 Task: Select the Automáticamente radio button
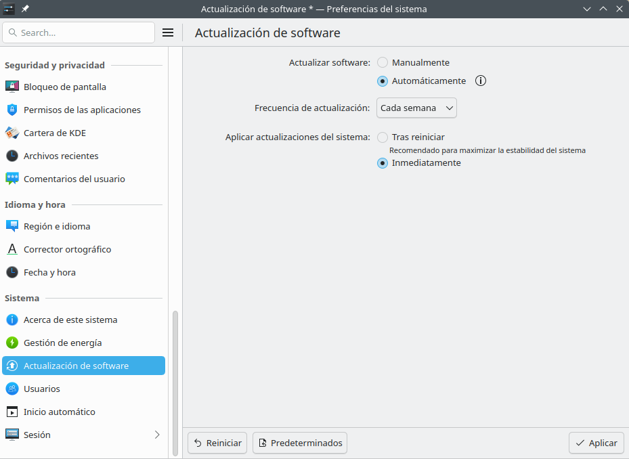click(383, 81)
